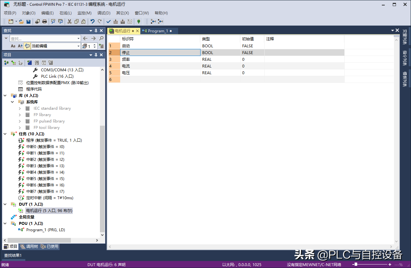
Task: Open the 查找 input history dropdown arrow
Action: point(78,38)
